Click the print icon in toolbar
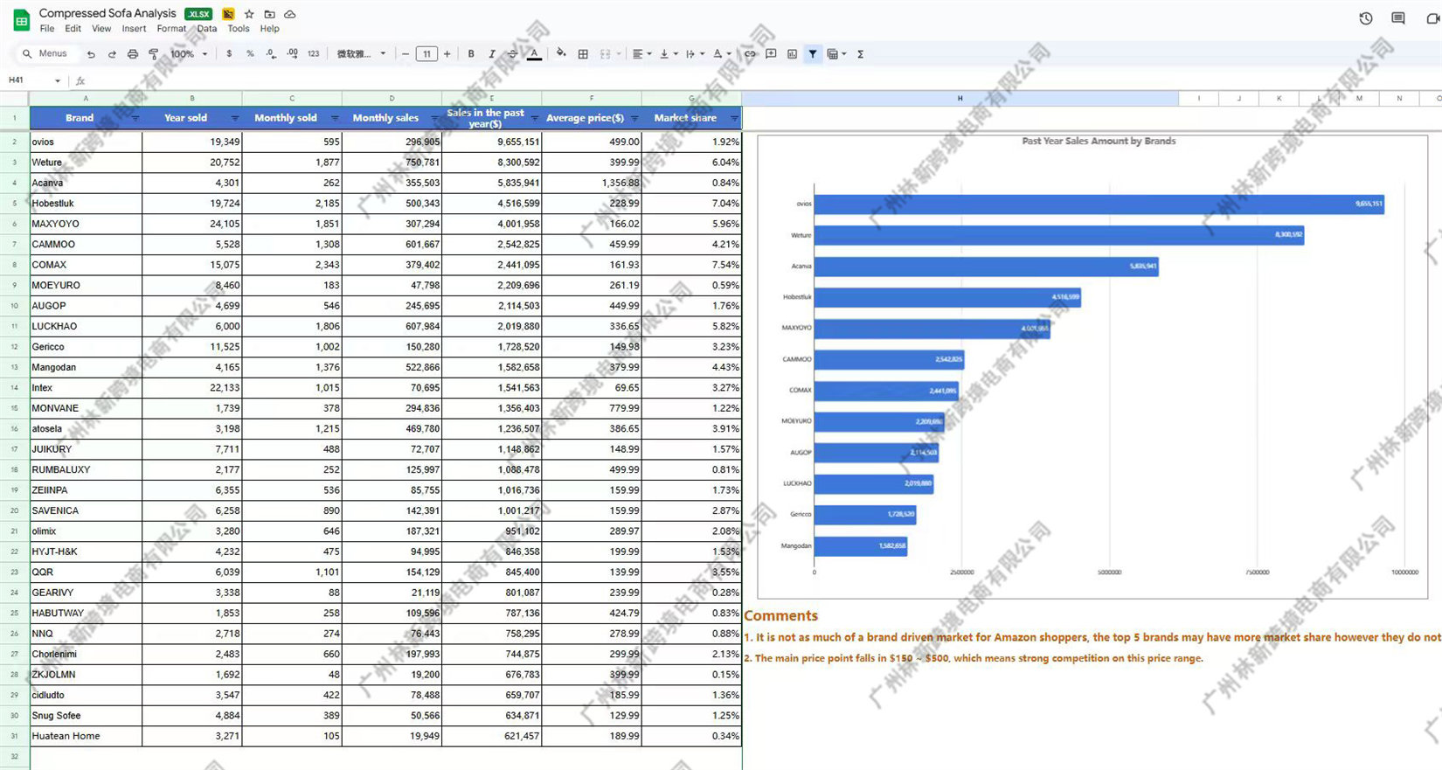 click(133, 54)
